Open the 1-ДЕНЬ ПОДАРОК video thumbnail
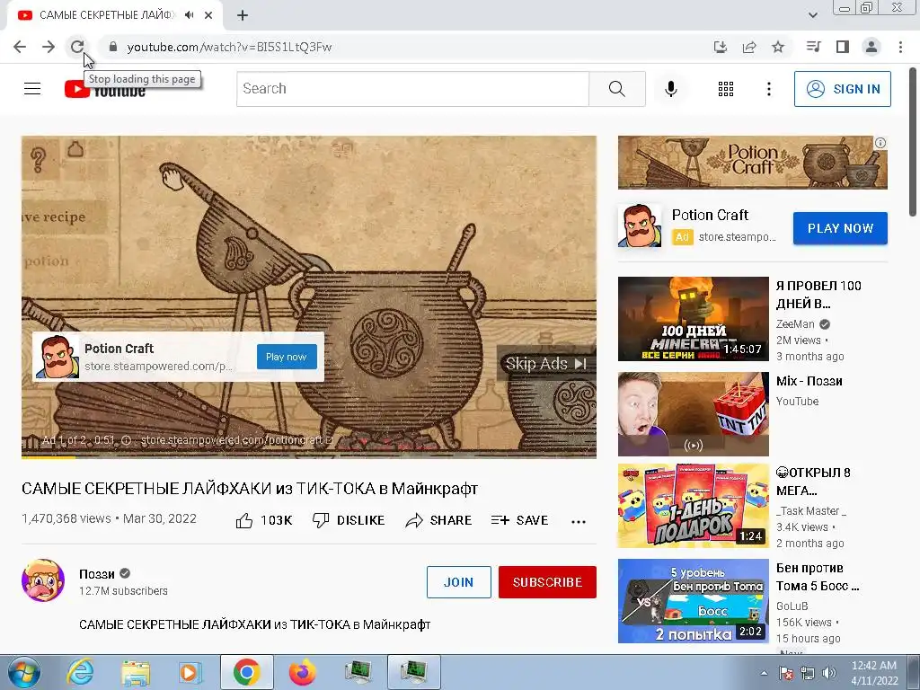The height and width of the screenshot is (690, 920). (693, 506)
